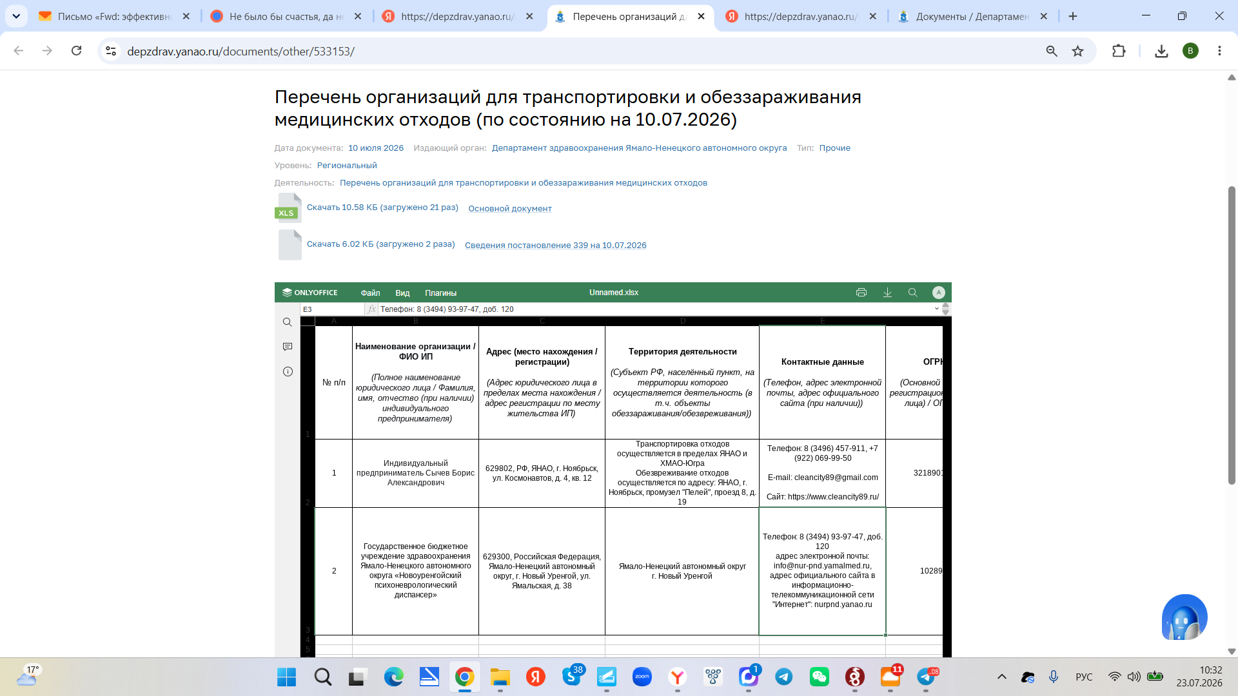Viewport: 1238px width, 696px height.
Task: Click the browser back arrow
Action: click(19, 51)
